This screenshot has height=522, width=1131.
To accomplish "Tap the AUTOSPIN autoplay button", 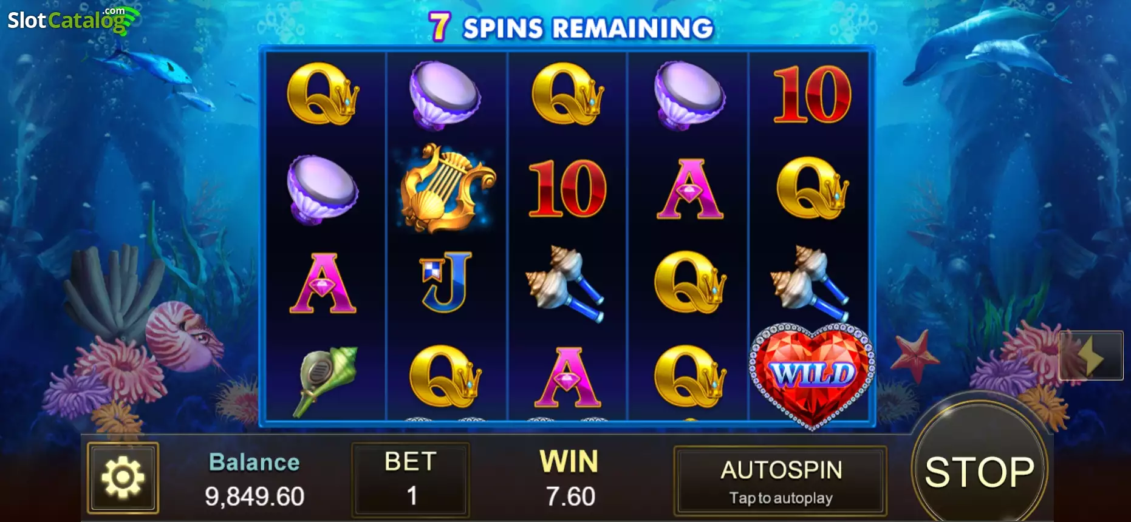I will [x=781, y=481].
